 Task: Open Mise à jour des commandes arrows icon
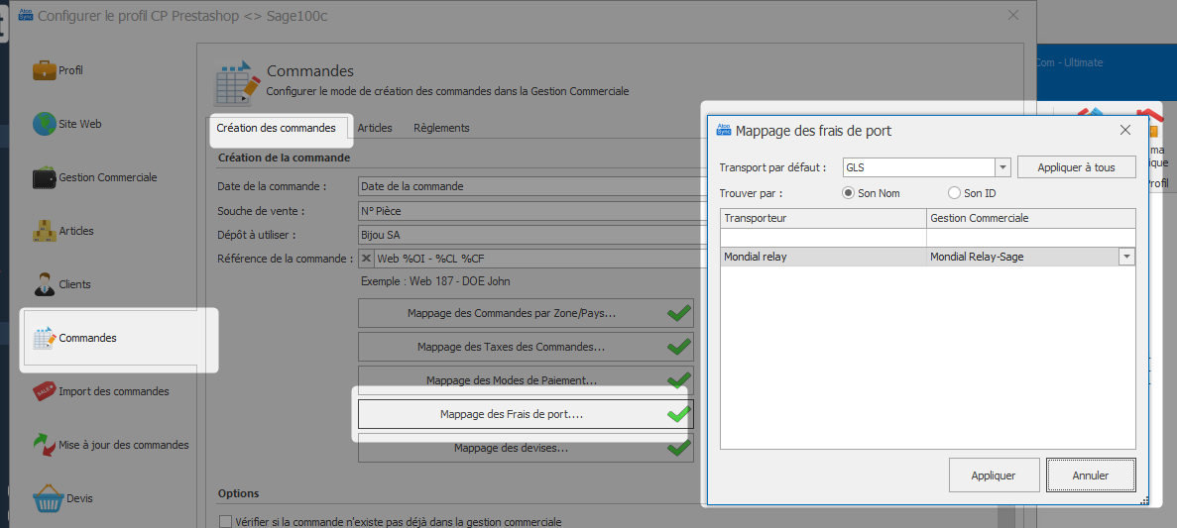click(45, 445)
